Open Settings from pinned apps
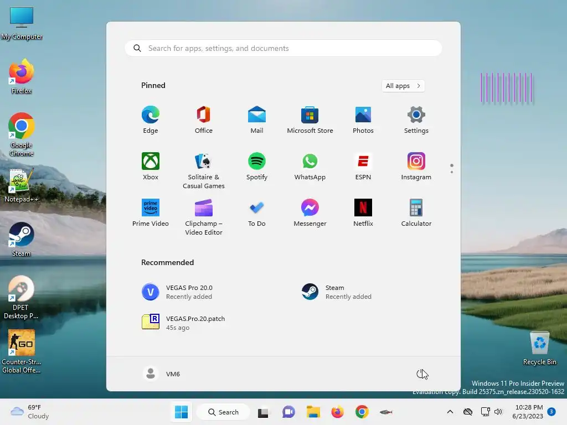The height and width of the screenshot is (425, 567). point(416,120)
